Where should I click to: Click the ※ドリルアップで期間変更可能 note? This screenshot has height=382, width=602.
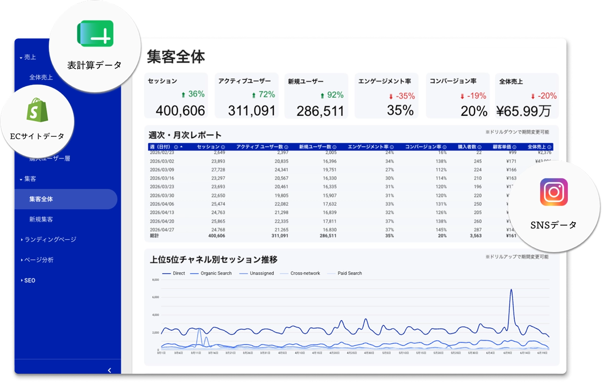pyautogui.click(x=517, y=257)
